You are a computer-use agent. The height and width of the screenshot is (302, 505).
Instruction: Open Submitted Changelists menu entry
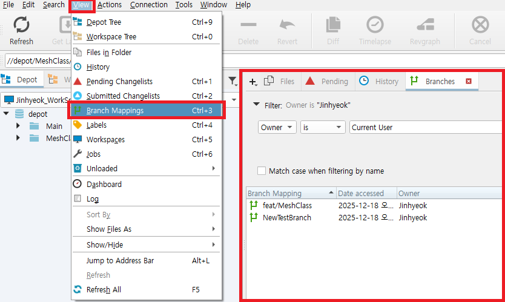147,96
